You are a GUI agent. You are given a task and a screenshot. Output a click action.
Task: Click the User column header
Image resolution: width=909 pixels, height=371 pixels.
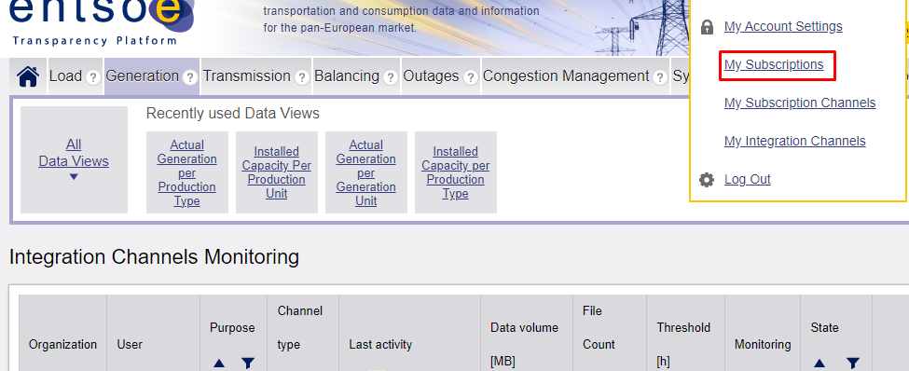pos(130,344)
